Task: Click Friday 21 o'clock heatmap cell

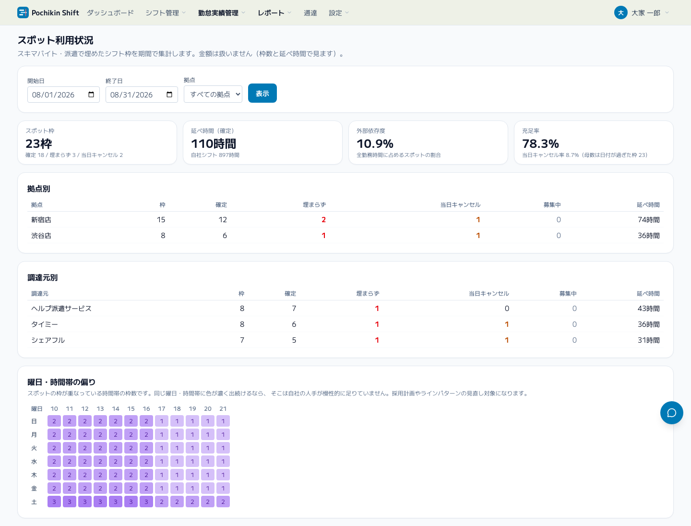Action: pos(223,488)
